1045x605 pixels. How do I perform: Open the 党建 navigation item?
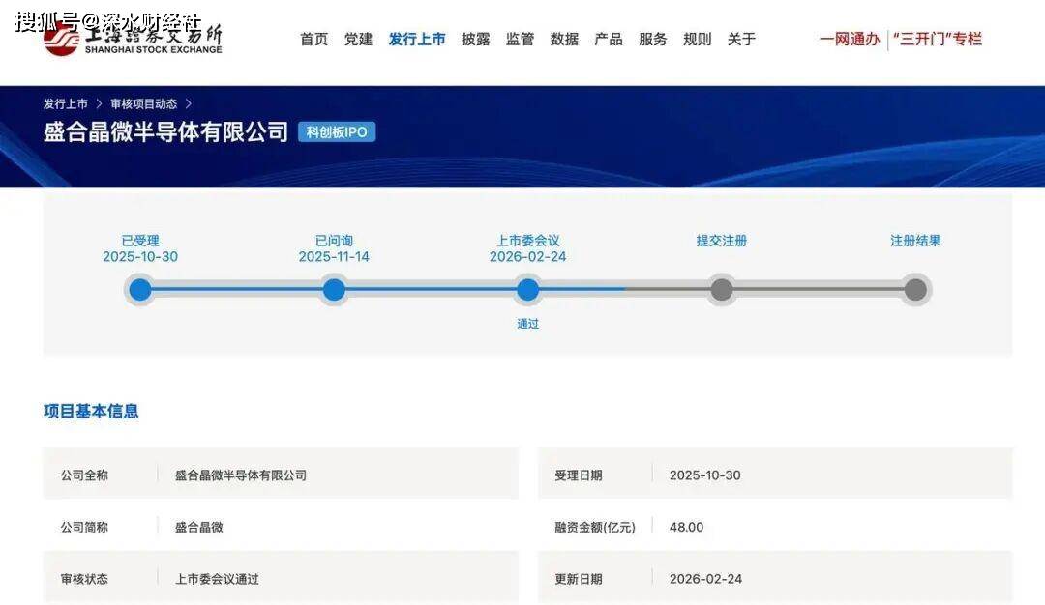click(358, 40)
